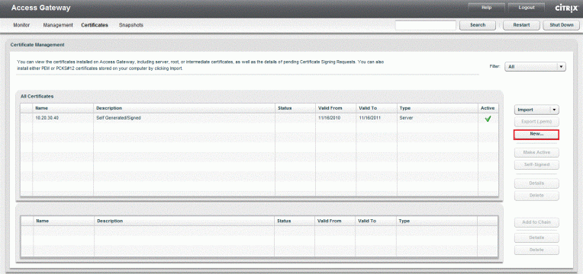Click the Self Generated/Signed description cell
583x274 pixels.
118,118
